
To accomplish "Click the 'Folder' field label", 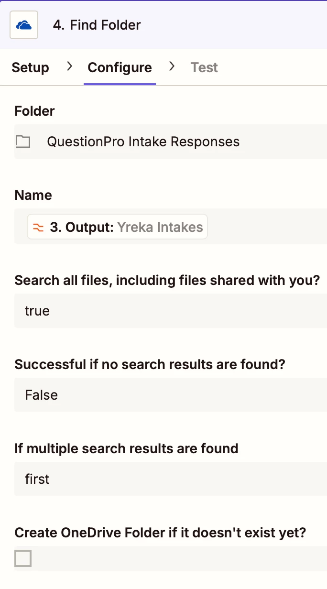I will 35,111.
